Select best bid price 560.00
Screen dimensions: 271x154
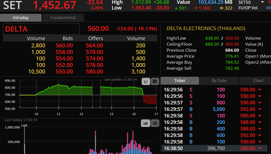tap(64, 46)
